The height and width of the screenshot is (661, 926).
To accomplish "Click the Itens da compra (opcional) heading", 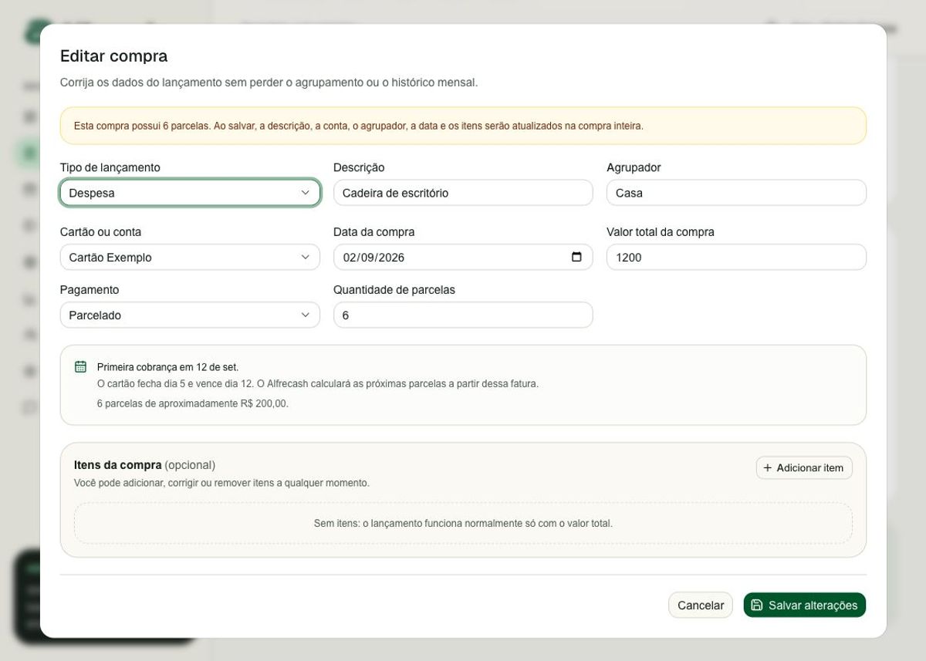I will pos(144,465).
